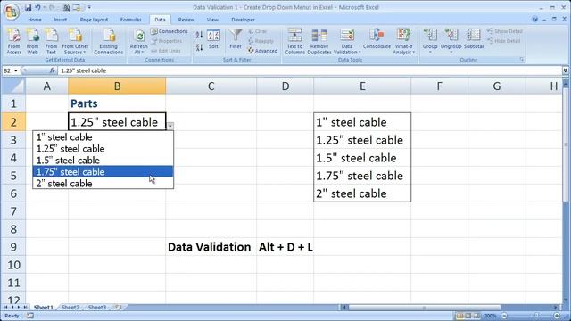Sort Z to A descending
571x321 pixels.
199,47
